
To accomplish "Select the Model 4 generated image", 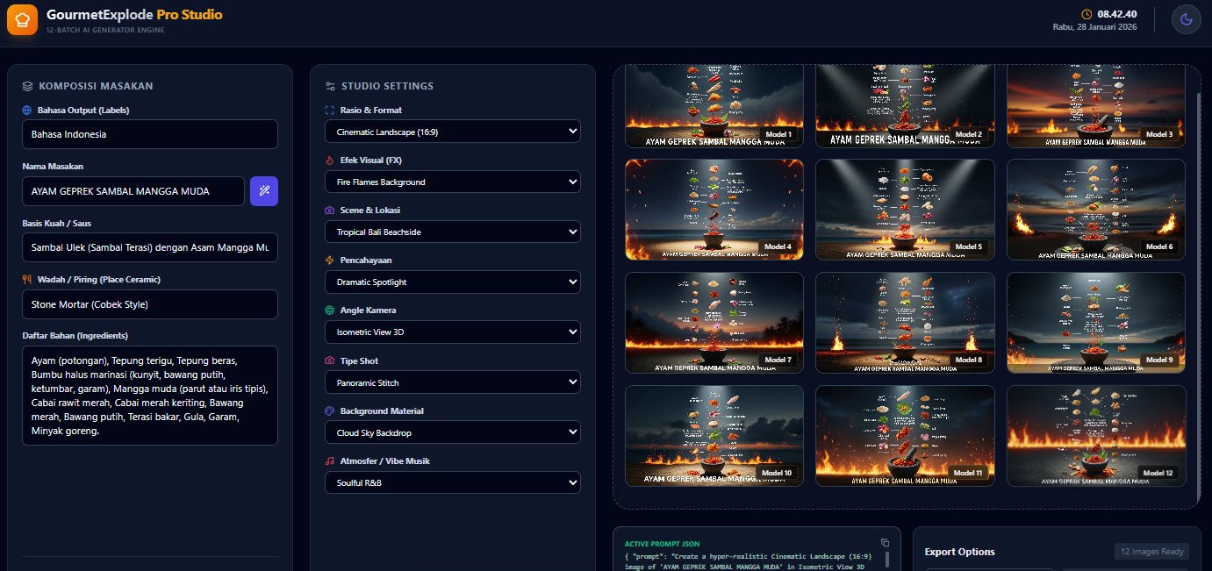I will (x=714, y=210).
